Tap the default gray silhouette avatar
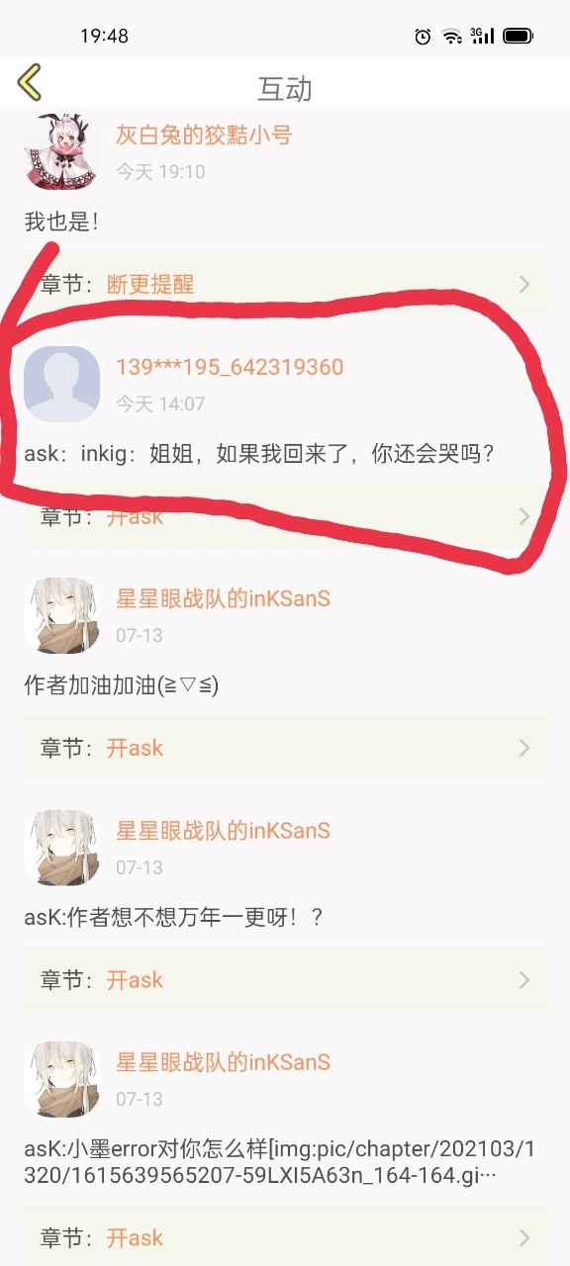Image resolution: width=570 pixels, height=1266 pixels. (x=61, y=385)
